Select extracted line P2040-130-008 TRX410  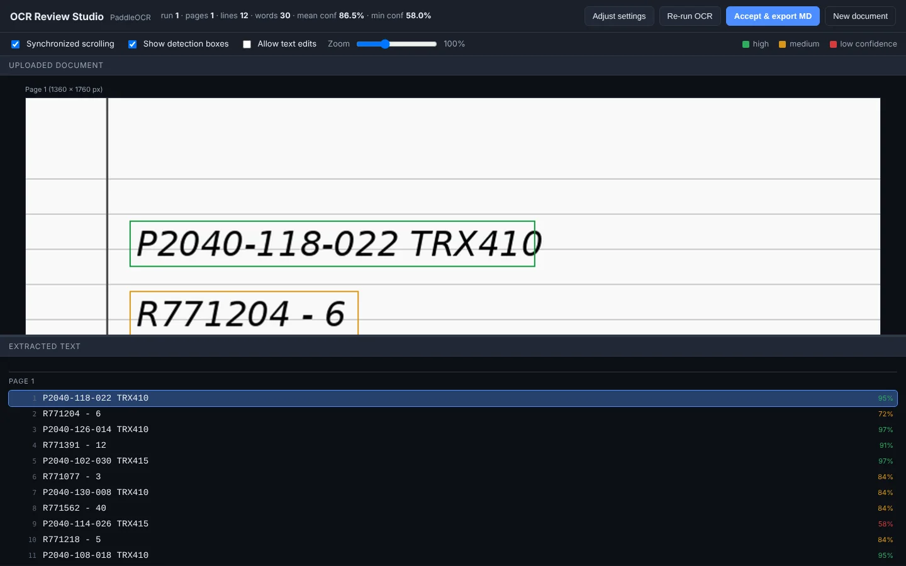click(x=453, y=492)
